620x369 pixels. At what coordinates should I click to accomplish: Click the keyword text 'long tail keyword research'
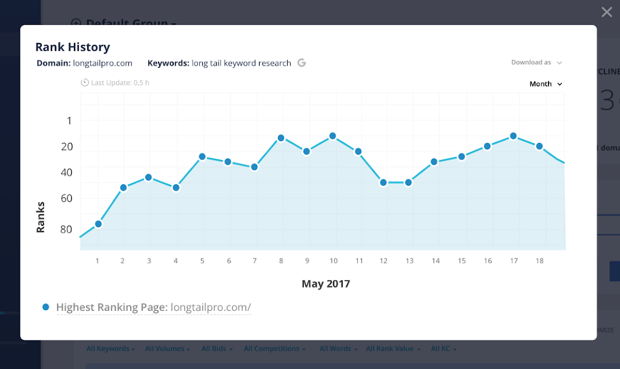[241, 63]
